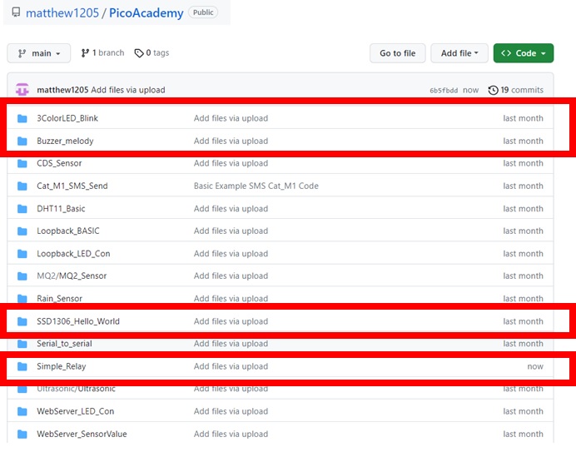Click 'last month' timestamp in Buzzer_melody row
The height and width of the screenshot is (452, 576).
click(523, 142)
